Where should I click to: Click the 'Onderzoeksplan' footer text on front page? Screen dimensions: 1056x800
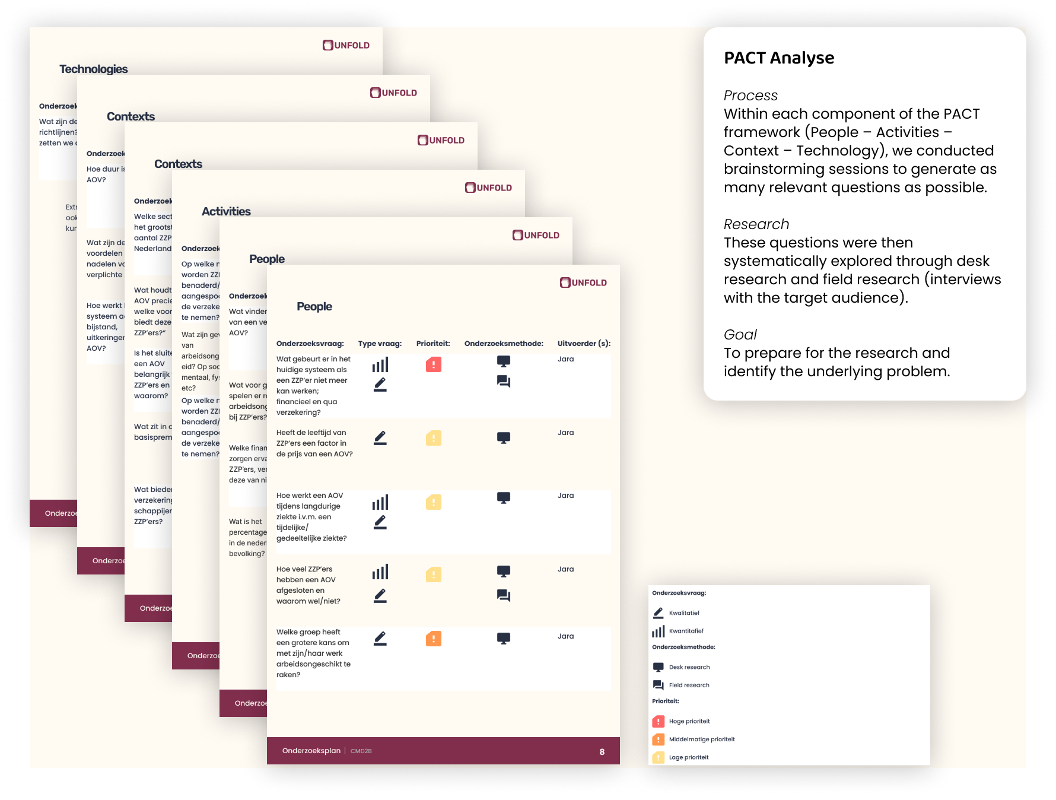(x=311, y=751)
